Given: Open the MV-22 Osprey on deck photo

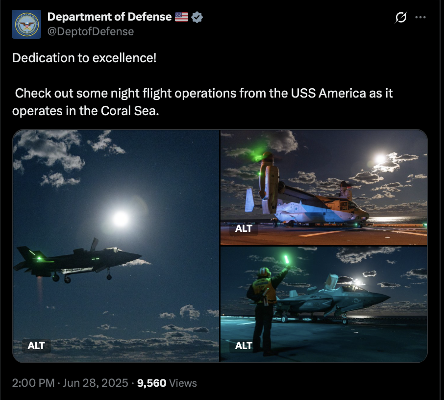Looking at the screenshot, I should [x=323, y=187].
